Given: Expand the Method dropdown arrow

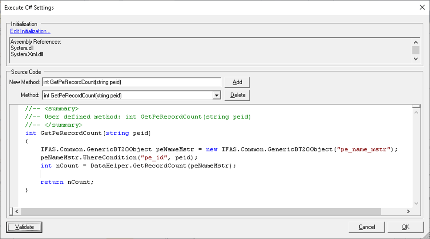Looking at the screenshot, I should [217, 96].
